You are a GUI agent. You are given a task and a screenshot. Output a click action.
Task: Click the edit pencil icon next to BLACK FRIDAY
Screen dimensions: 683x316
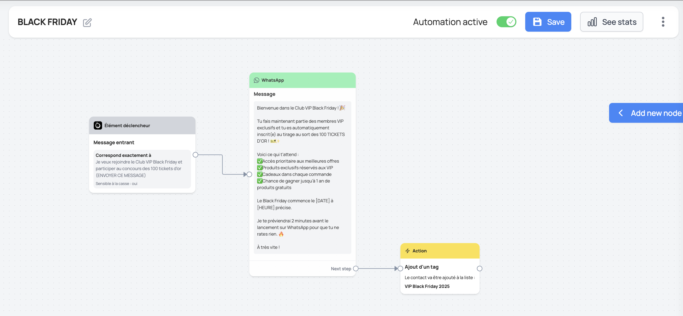pyautogui.click(x=87, y=22)
